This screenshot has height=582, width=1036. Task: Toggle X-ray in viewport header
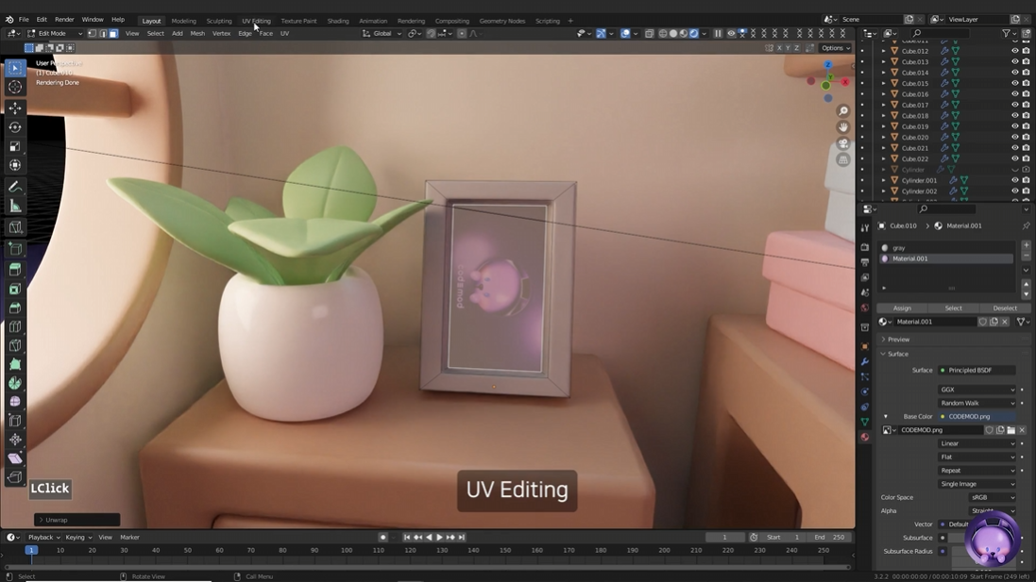click(650, 33)
